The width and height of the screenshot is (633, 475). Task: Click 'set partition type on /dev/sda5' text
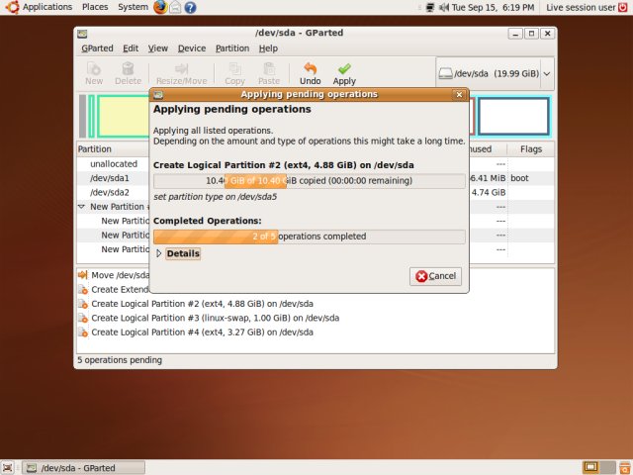tap(216, 197)
